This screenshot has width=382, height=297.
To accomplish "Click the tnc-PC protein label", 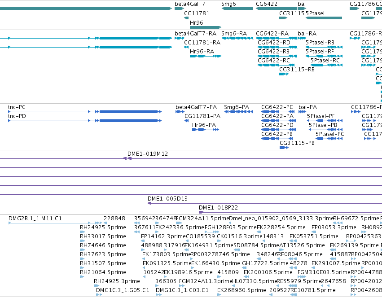I will pos(17,107).
